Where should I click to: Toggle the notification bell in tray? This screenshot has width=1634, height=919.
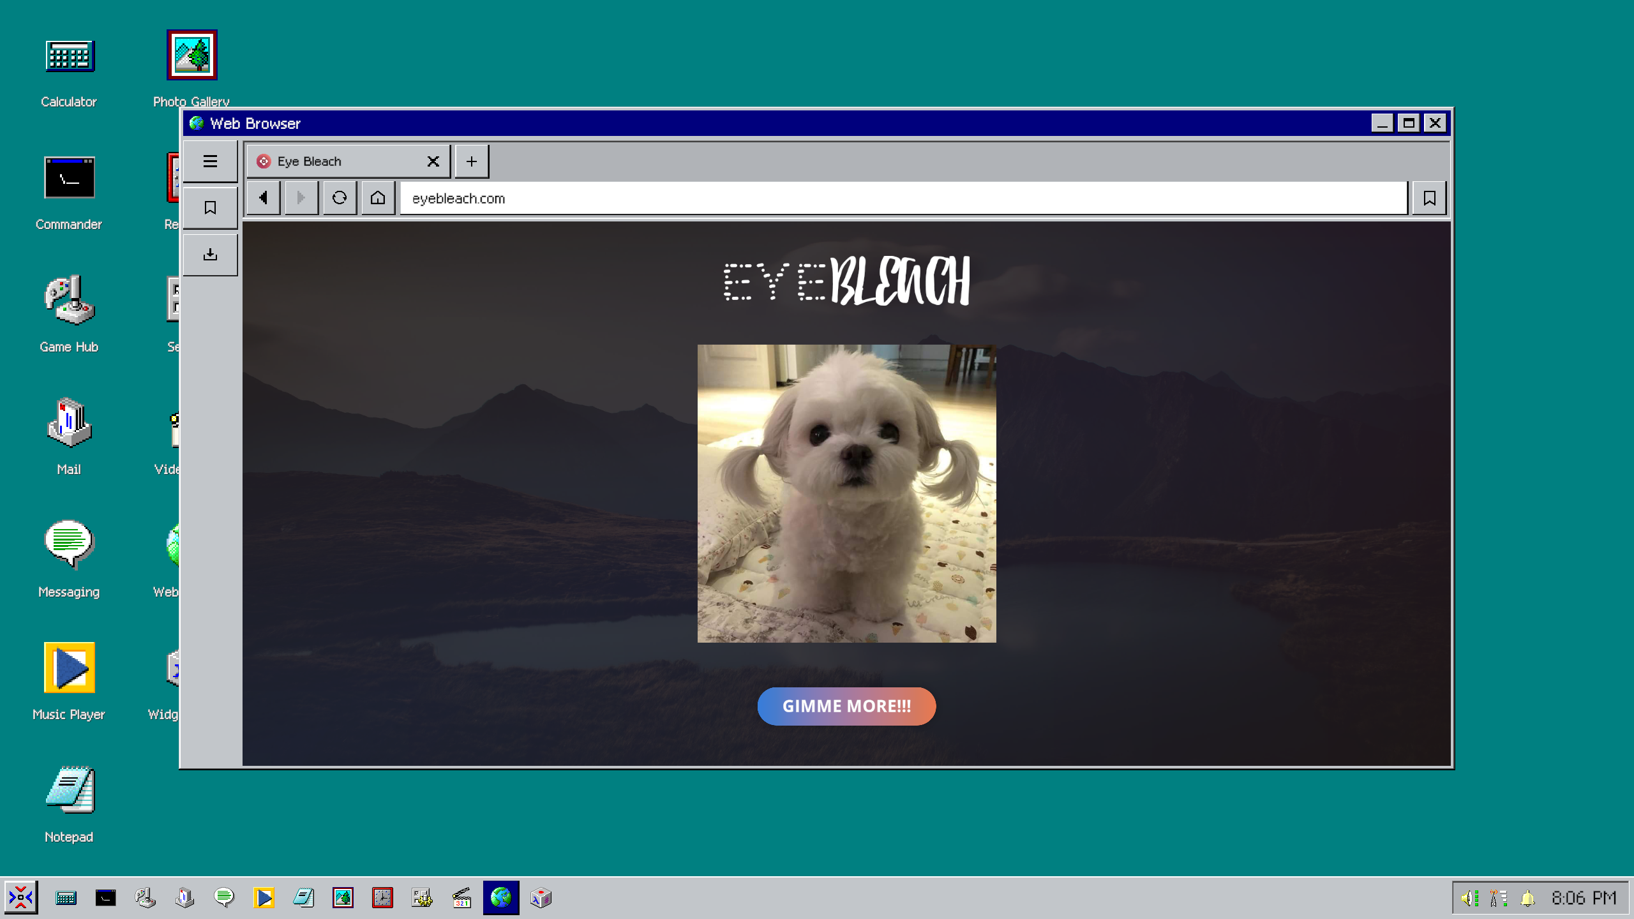(x=1527, y=898)
